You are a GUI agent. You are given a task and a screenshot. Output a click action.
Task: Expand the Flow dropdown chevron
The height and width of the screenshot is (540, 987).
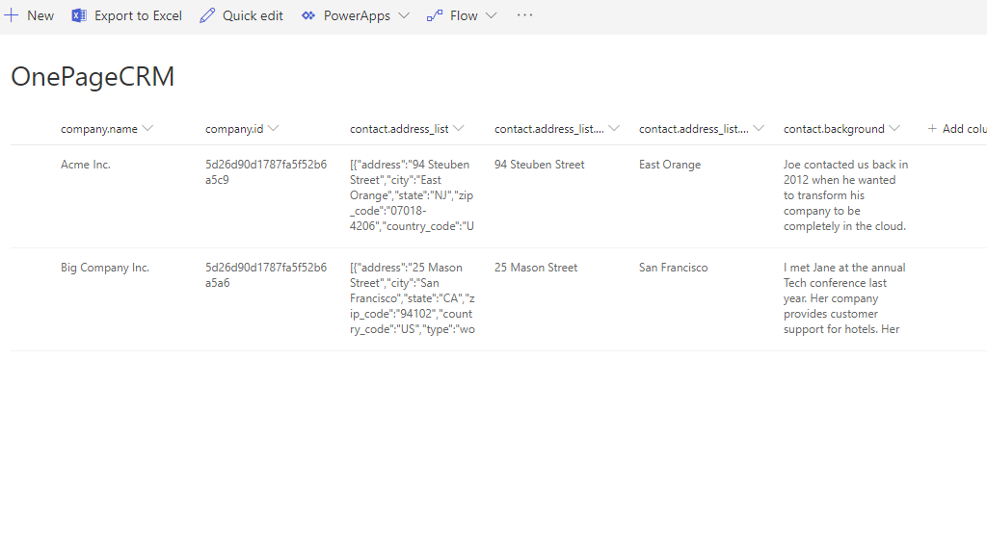tap(491, 15)
